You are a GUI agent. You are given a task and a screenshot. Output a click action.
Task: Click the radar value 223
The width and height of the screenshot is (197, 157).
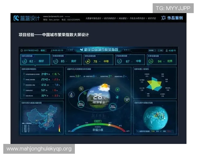tap(147, 76)
